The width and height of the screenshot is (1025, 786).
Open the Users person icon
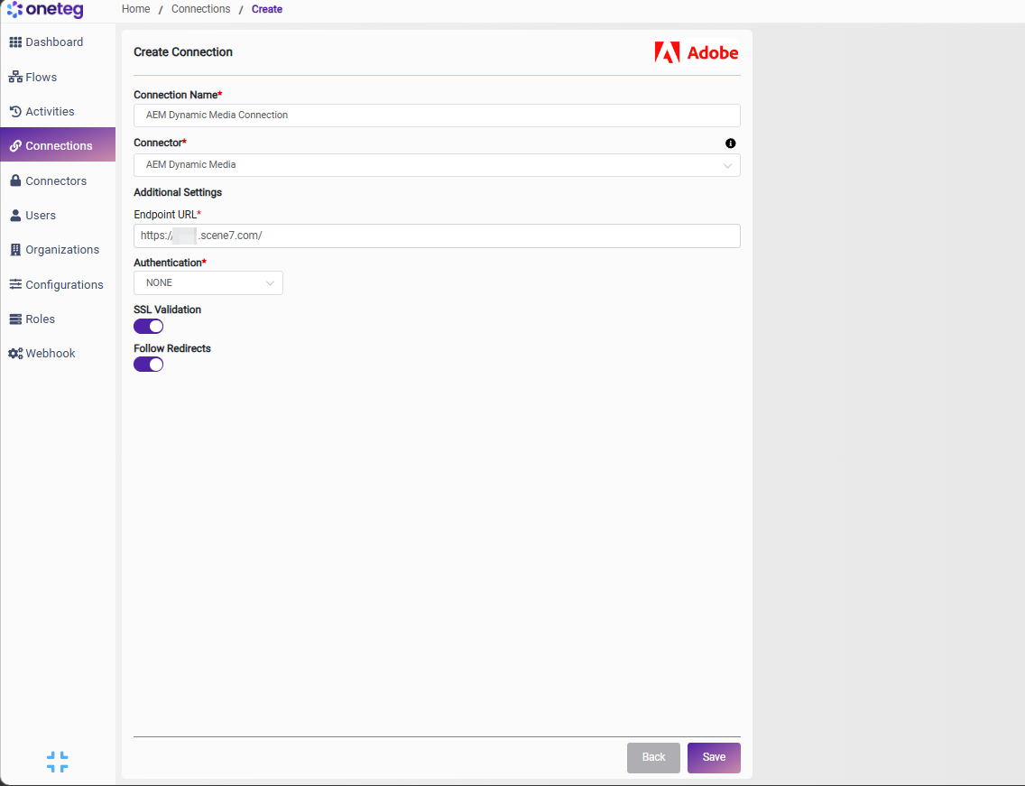[15, 215]
